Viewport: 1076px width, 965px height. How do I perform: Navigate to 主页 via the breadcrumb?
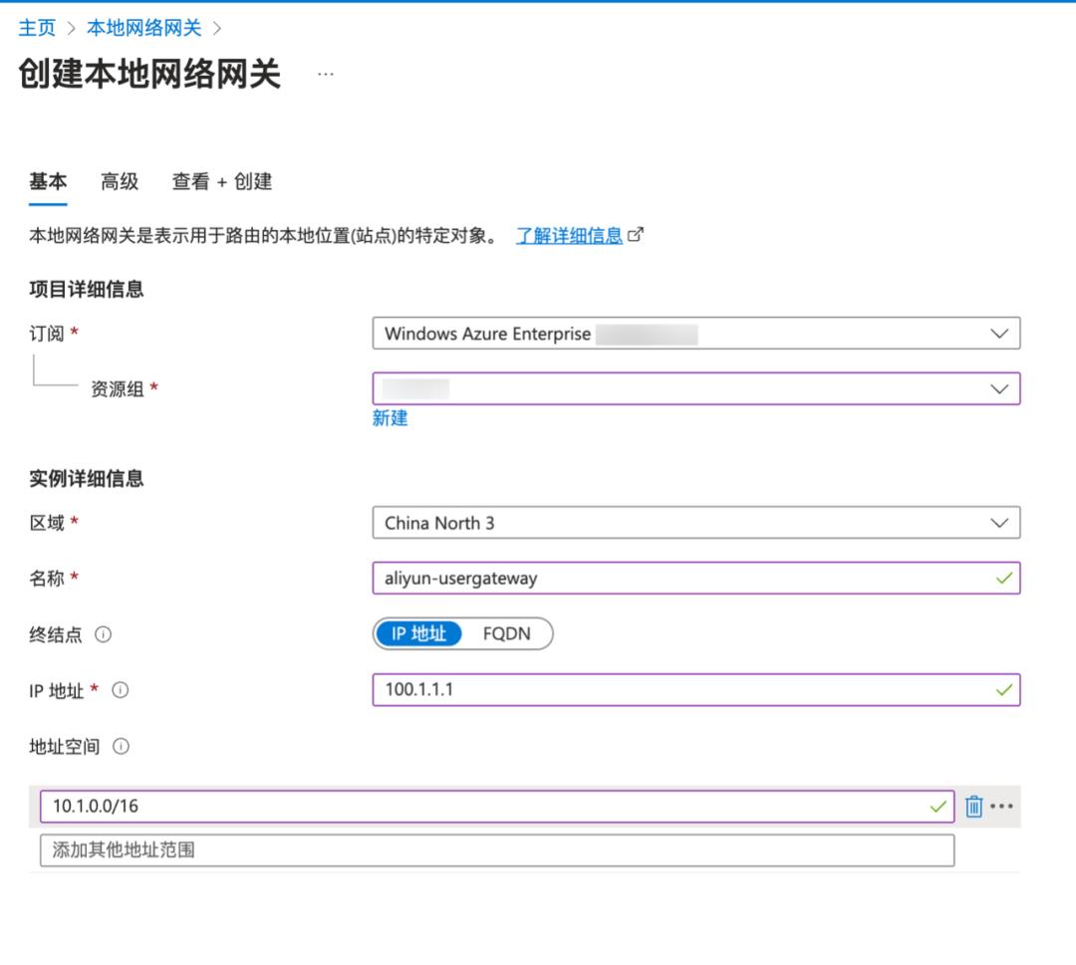pos(37,29)
